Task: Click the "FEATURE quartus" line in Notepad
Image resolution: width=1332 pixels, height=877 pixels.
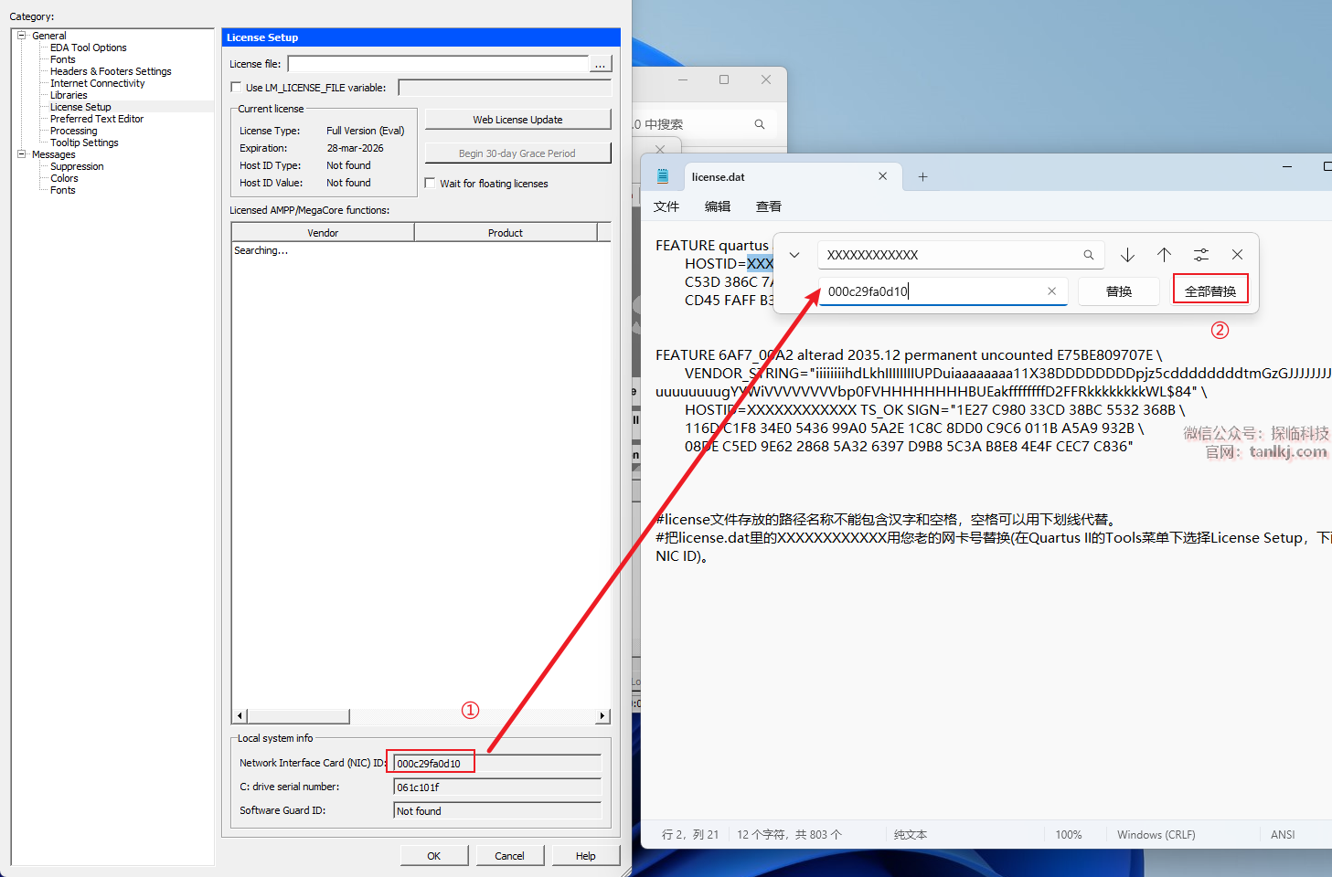Action: [712, 246]
